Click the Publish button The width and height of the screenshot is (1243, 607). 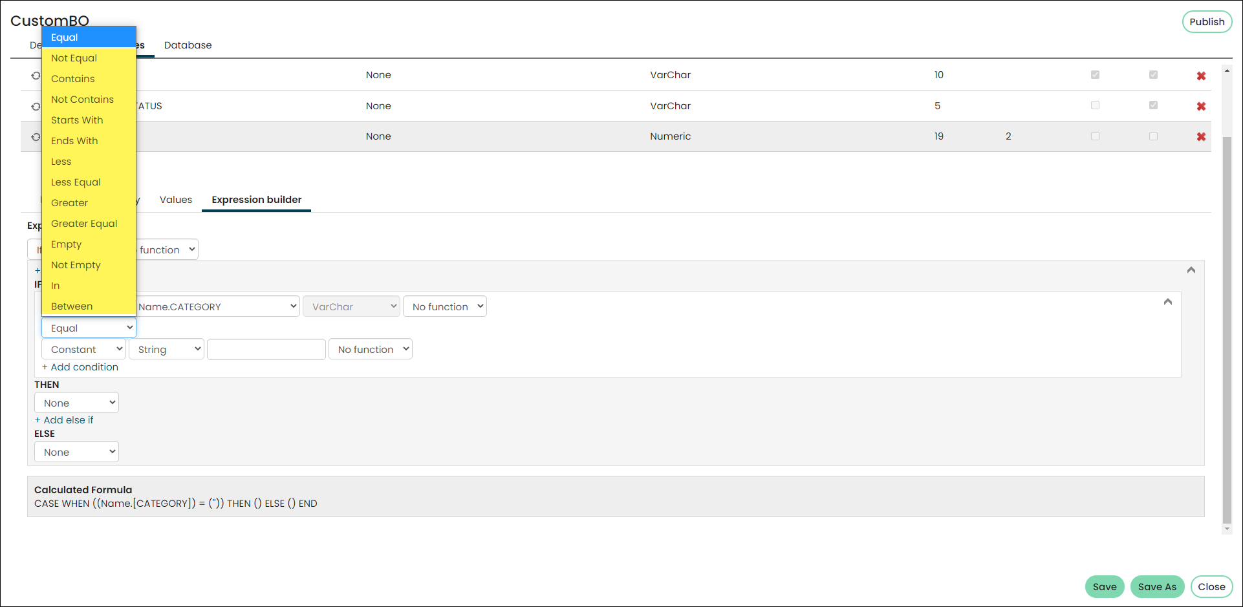tap(1207, 21)
